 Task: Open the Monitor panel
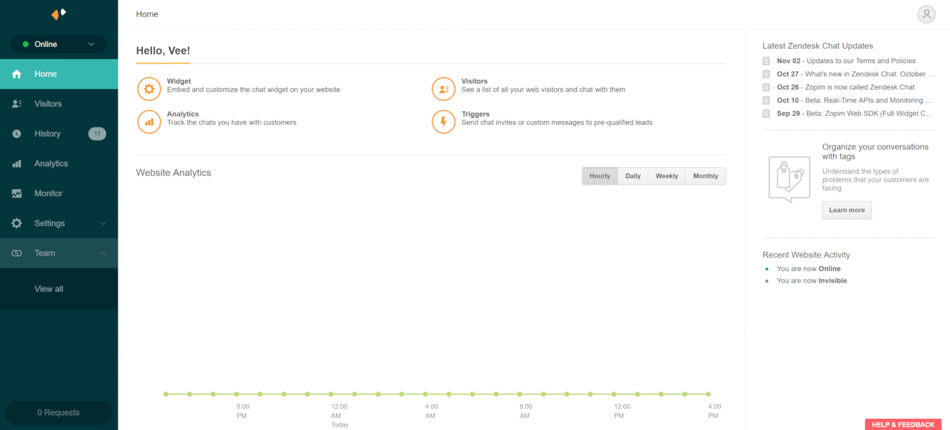48,193
